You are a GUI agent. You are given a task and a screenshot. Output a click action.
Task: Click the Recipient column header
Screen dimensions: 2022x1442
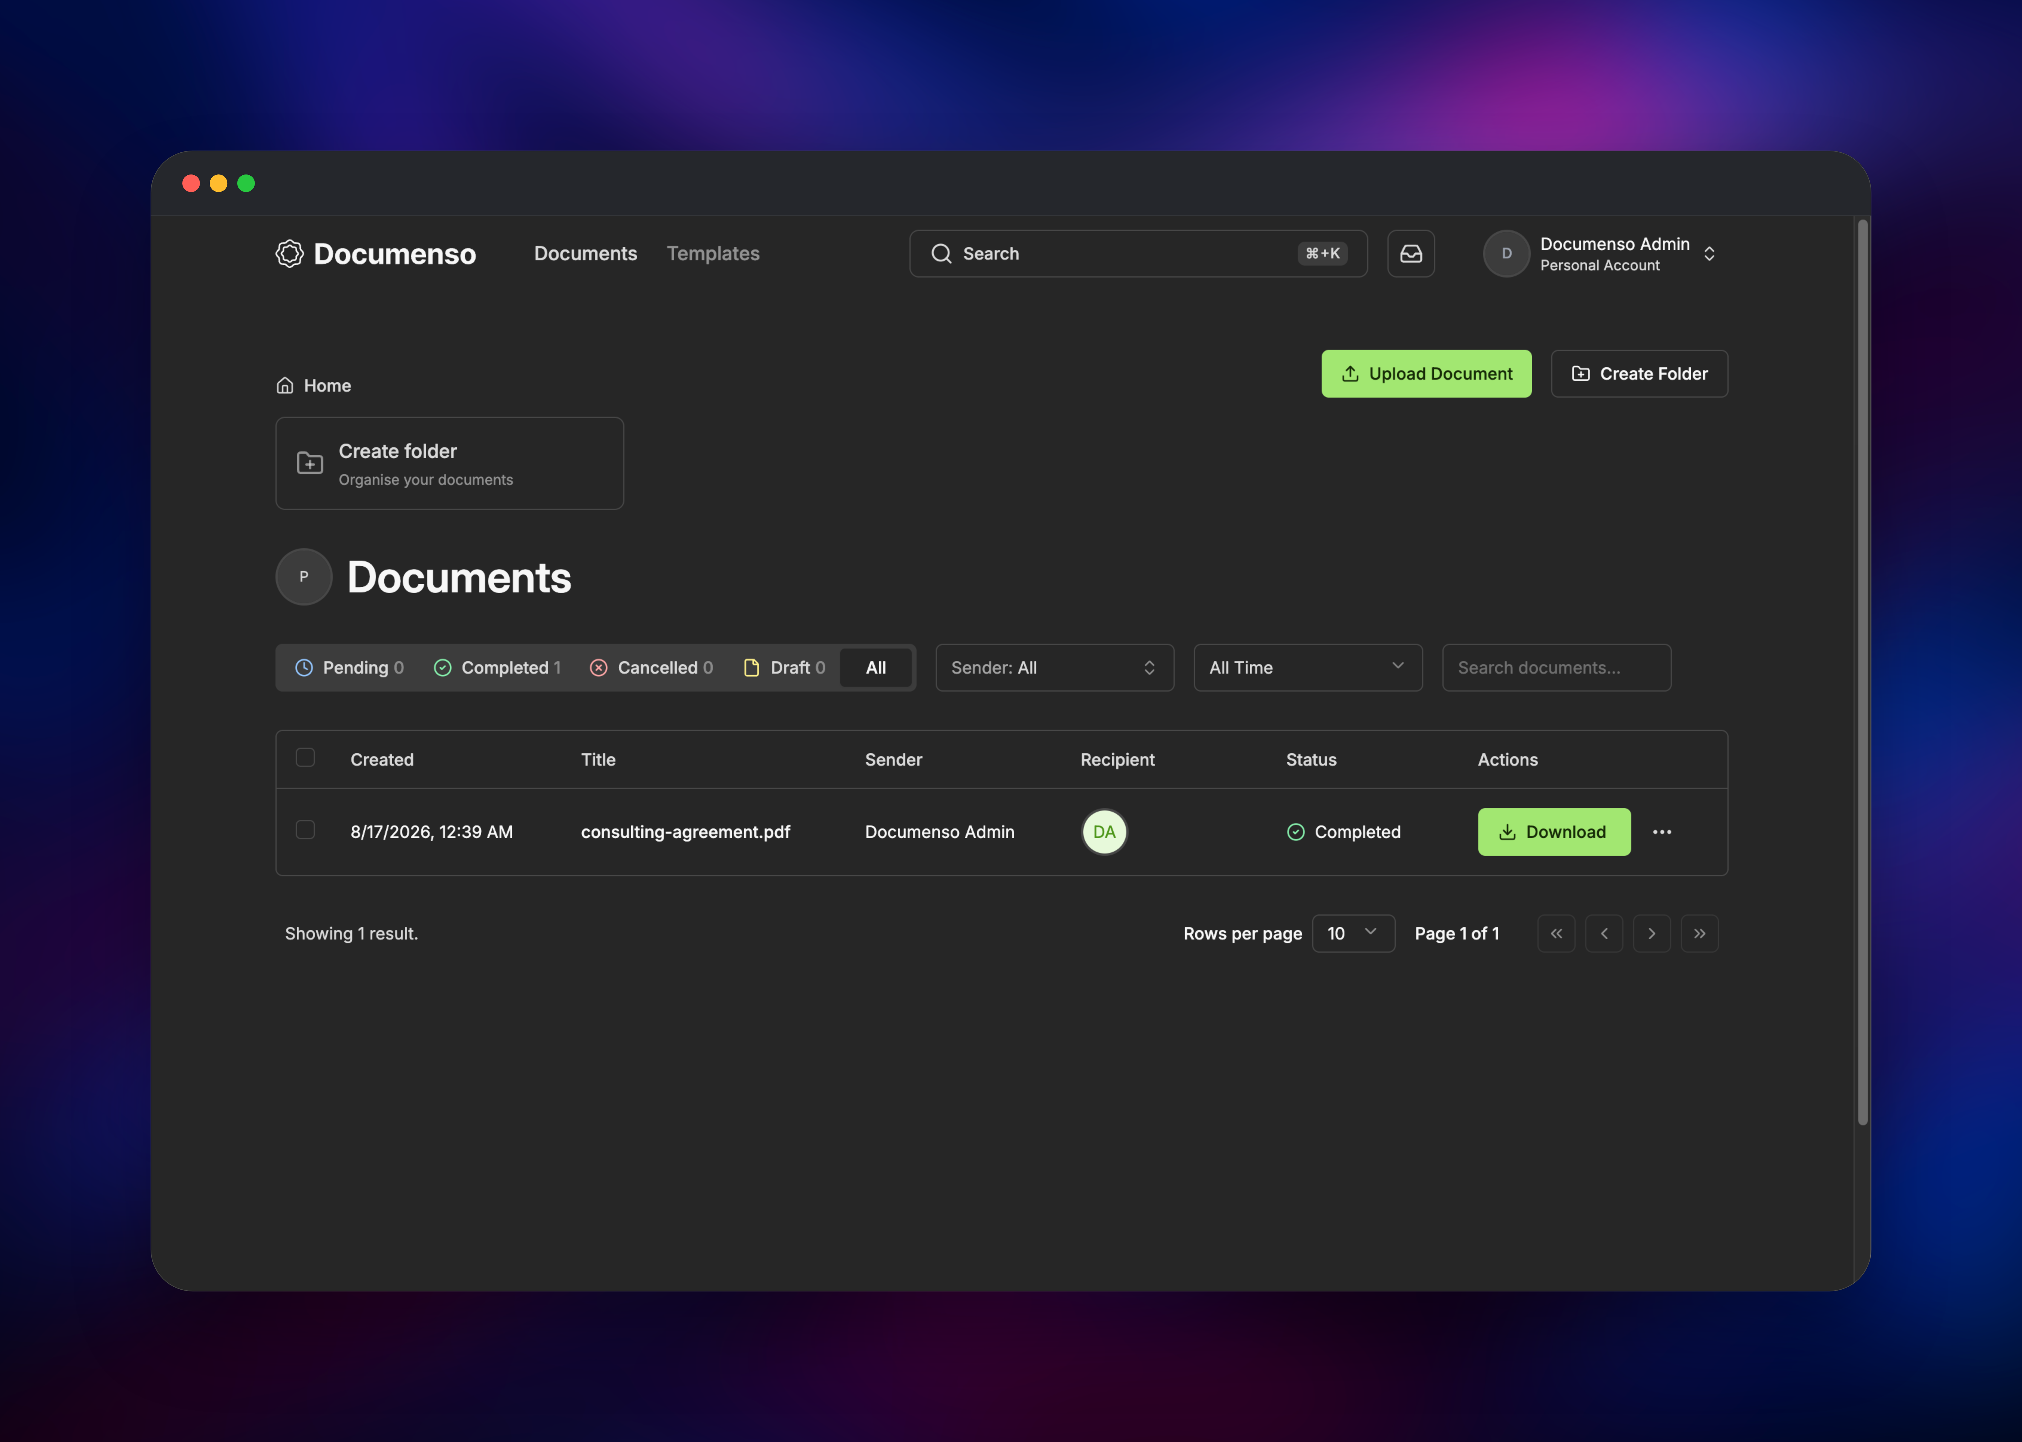pos(1118,760)
